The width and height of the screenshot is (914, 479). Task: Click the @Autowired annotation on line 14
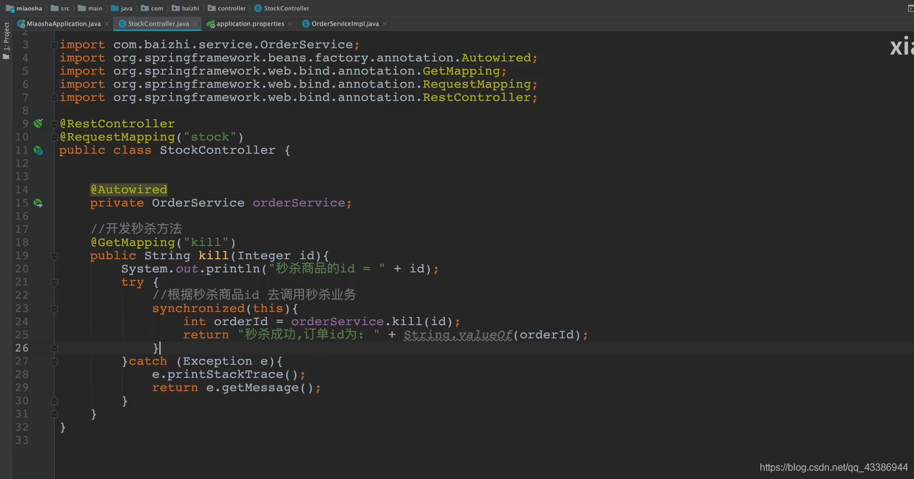point(129,190)
